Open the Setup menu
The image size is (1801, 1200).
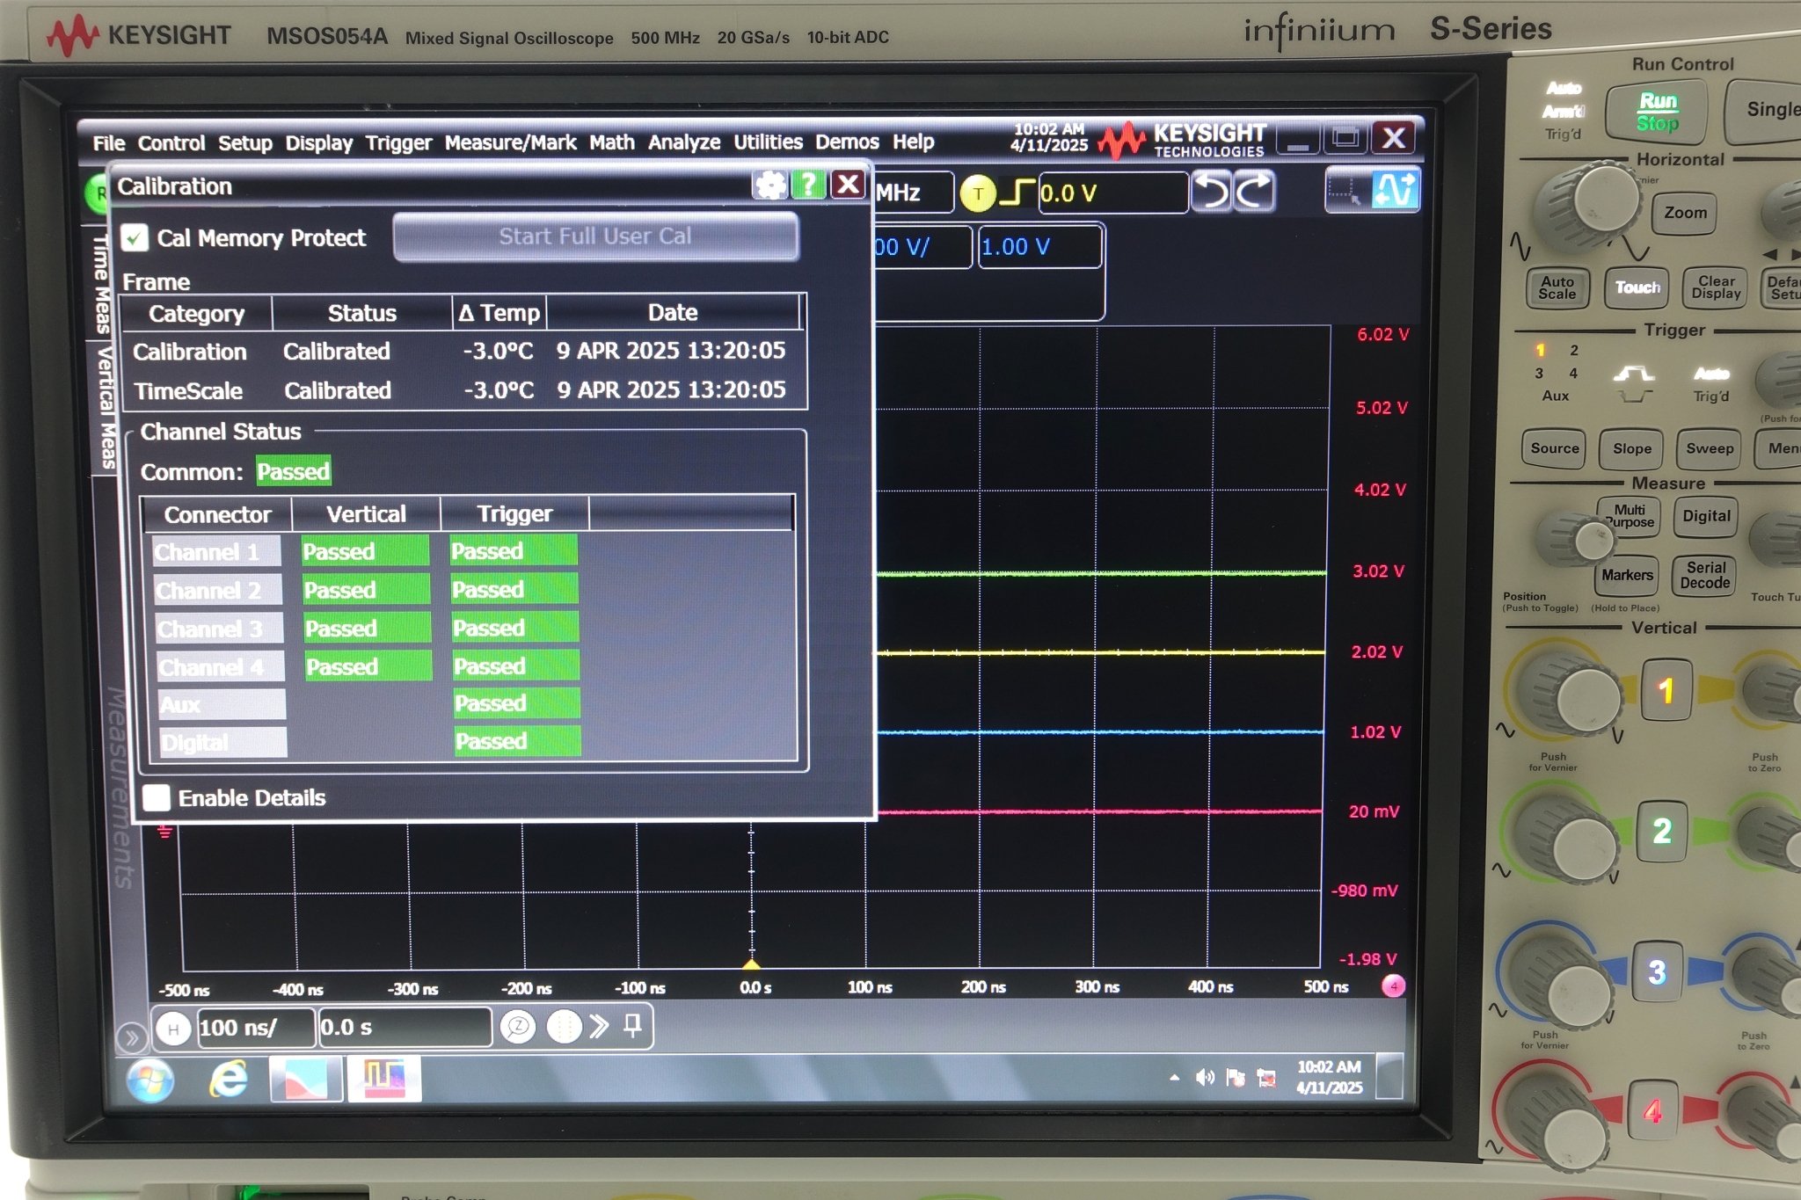coord(244,143)
